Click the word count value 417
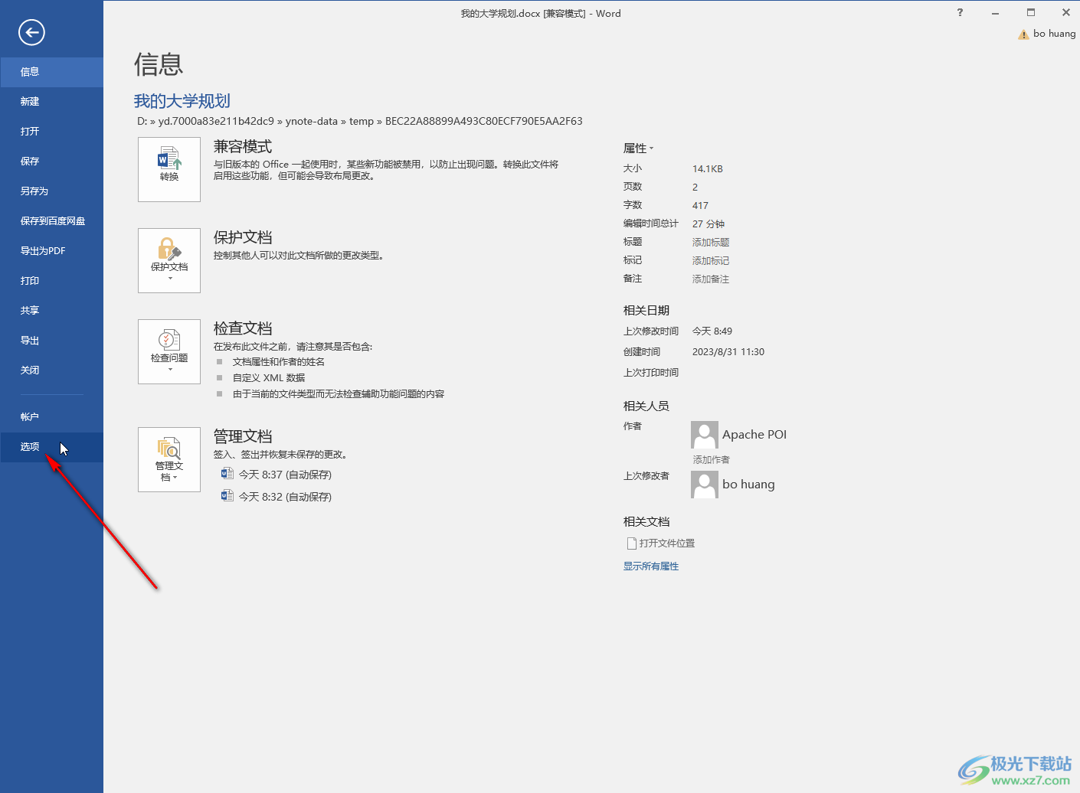Screen dimensions: 1080x793 coord(700,206)
